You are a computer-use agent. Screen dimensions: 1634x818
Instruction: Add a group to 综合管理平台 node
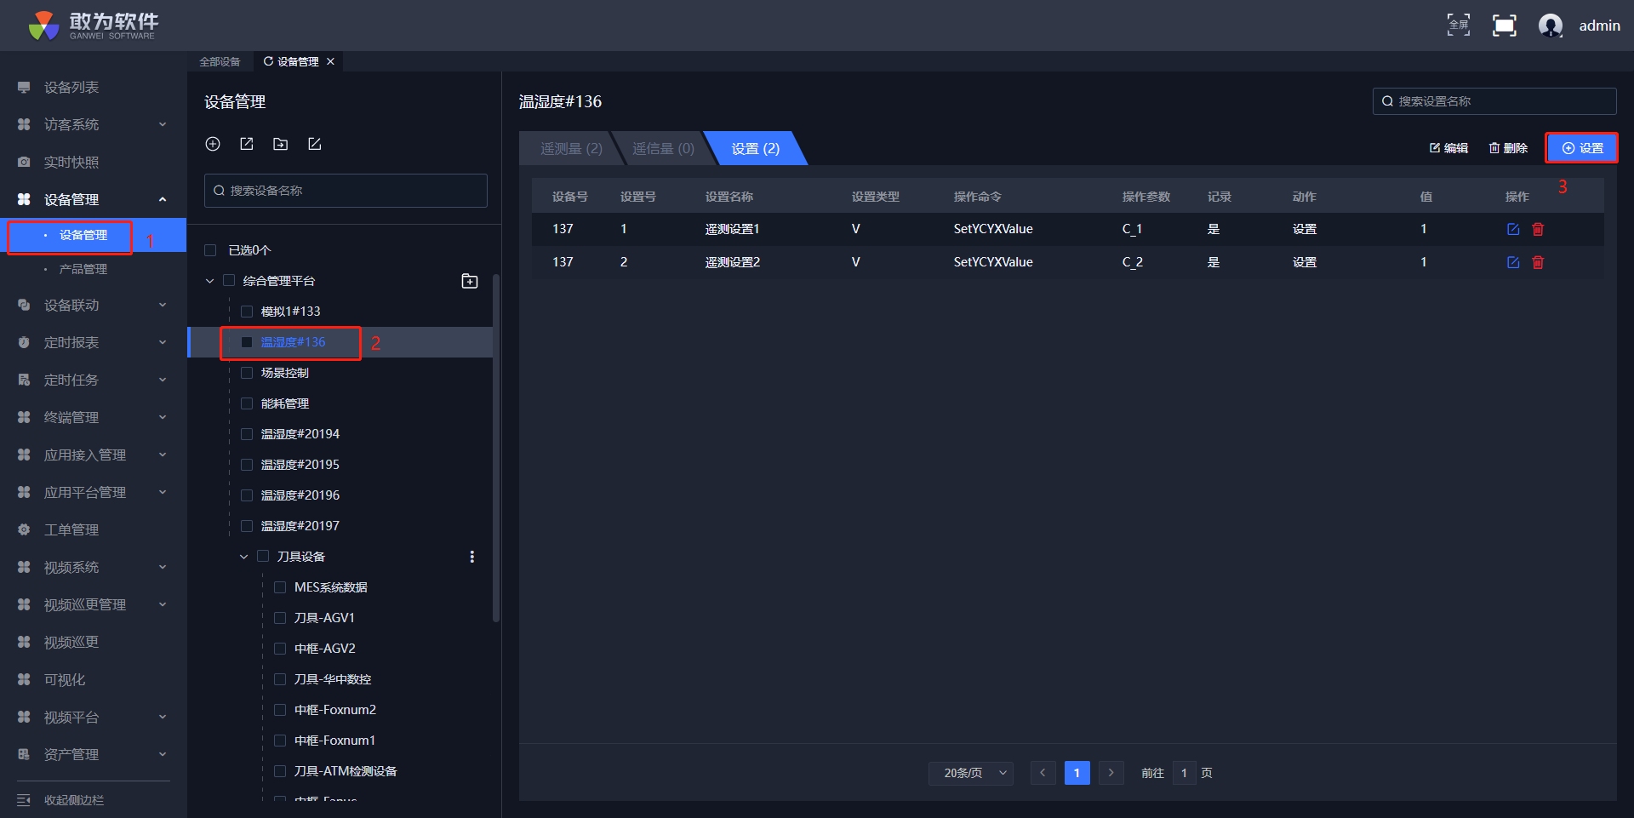(470, 281)
